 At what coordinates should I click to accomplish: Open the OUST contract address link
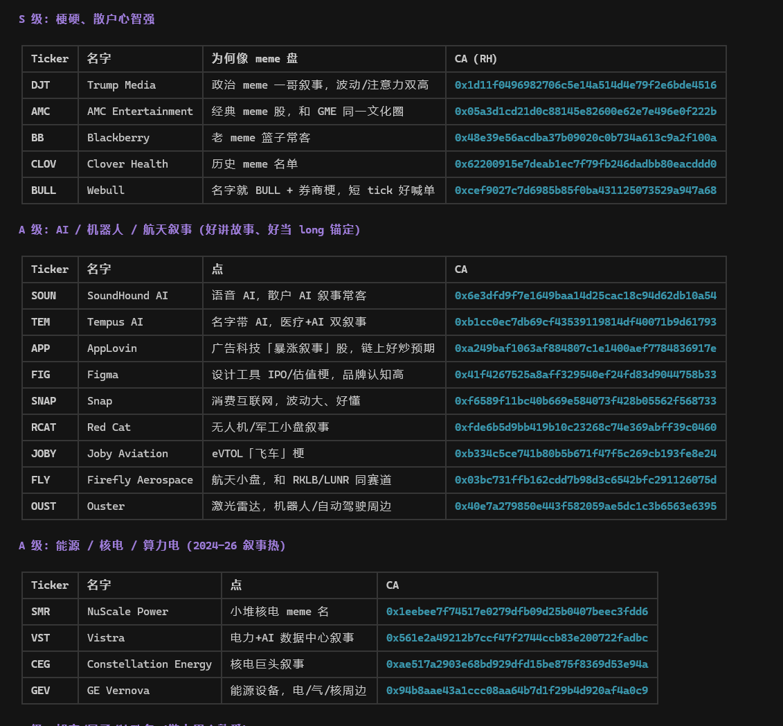585,506
